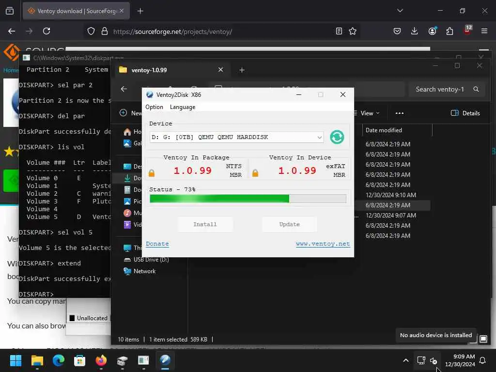Click the padlock site information icon
The height and width of the screenshot is (372, 496).
pos(105,31)
